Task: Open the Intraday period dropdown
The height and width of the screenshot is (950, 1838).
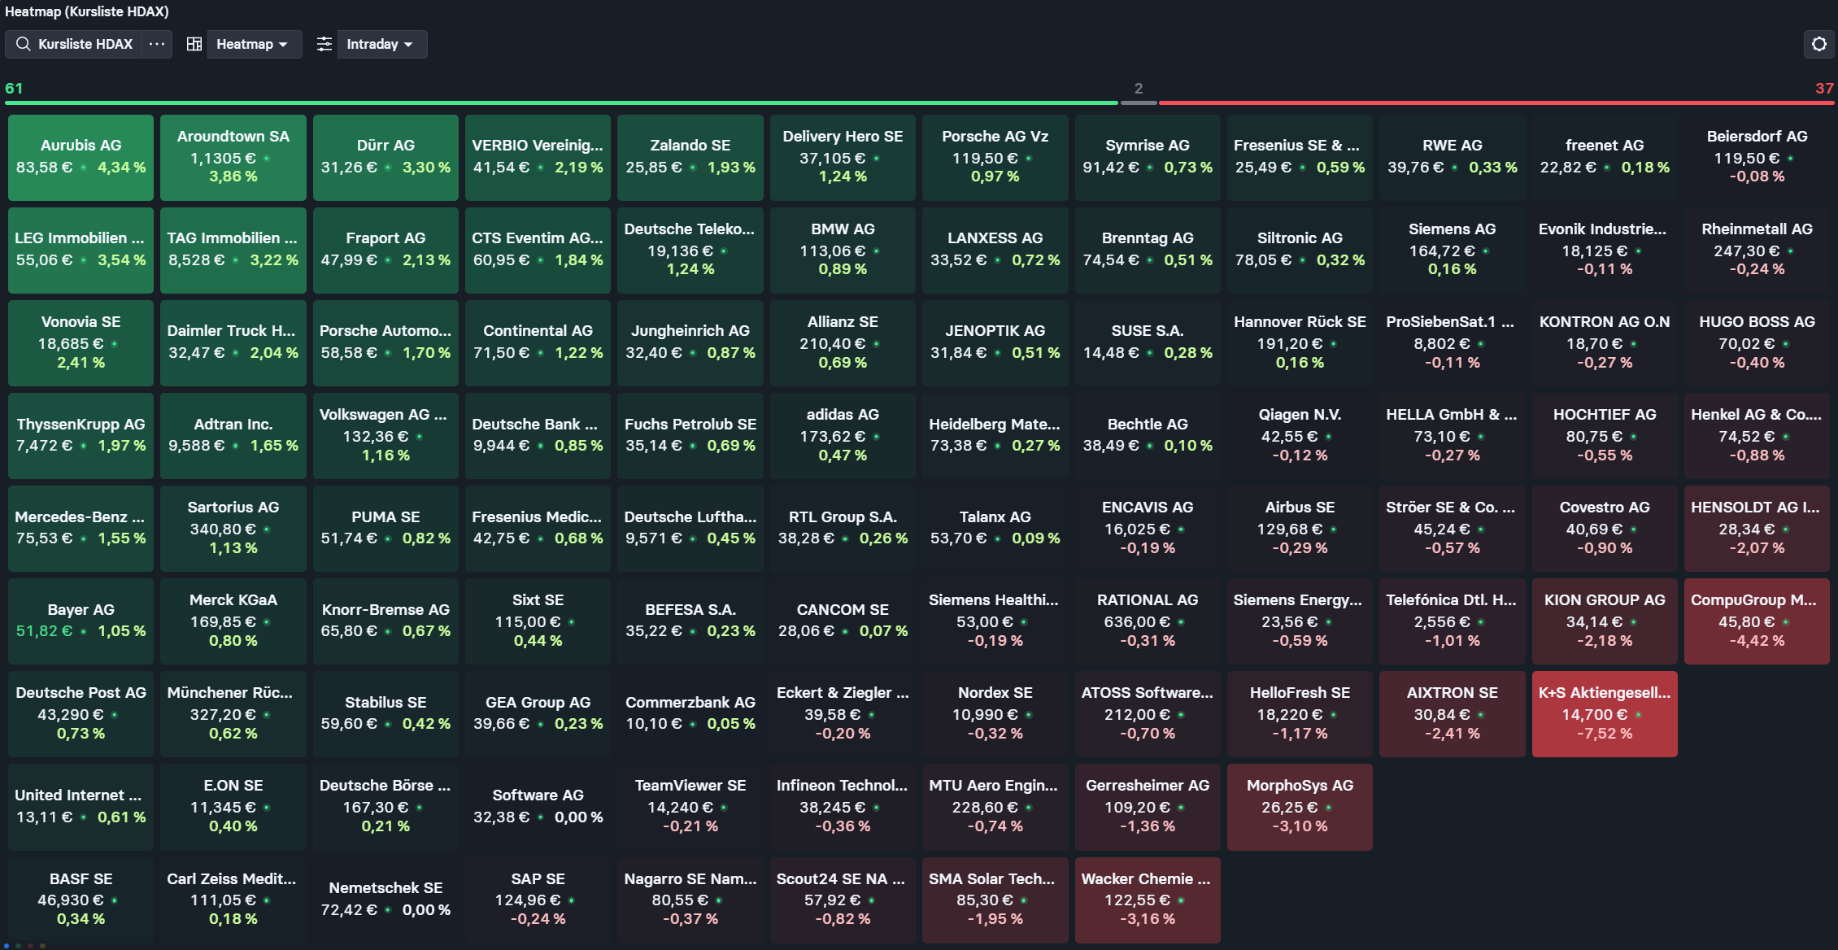Action: [x=381, y=44]
